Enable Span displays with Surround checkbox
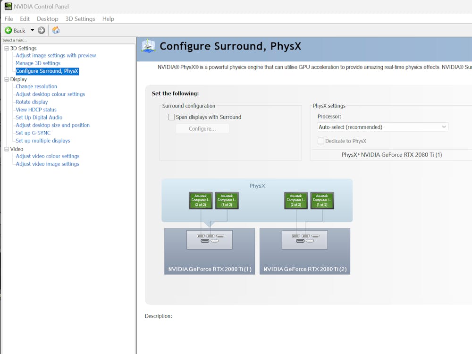 [171, 117]
